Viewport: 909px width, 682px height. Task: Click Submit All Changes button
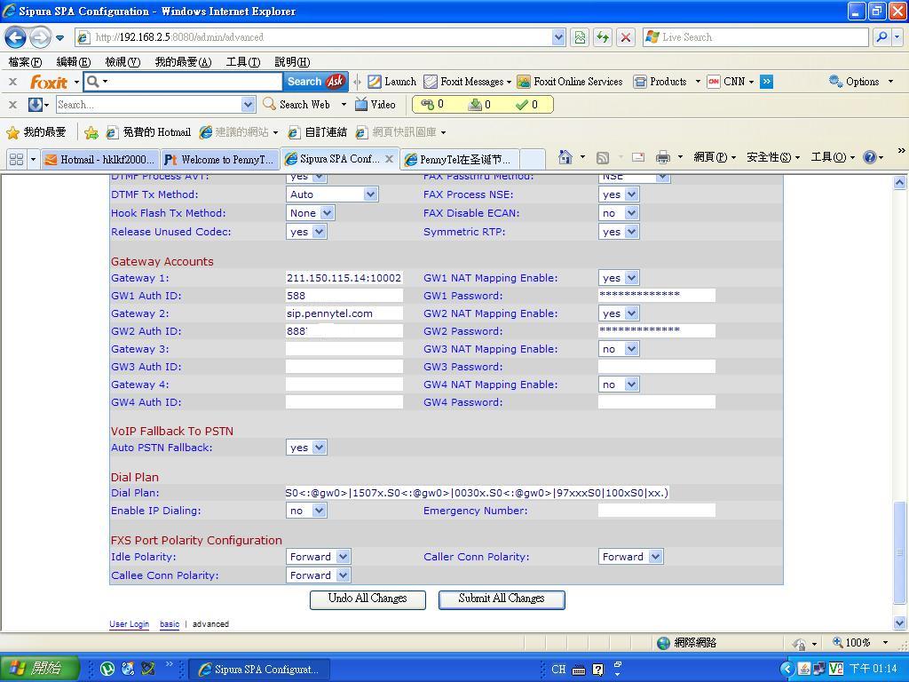tap(502, 599)
